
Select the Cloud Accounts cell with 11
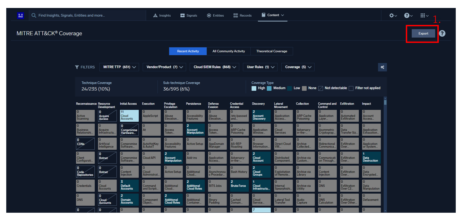[129, 116]
